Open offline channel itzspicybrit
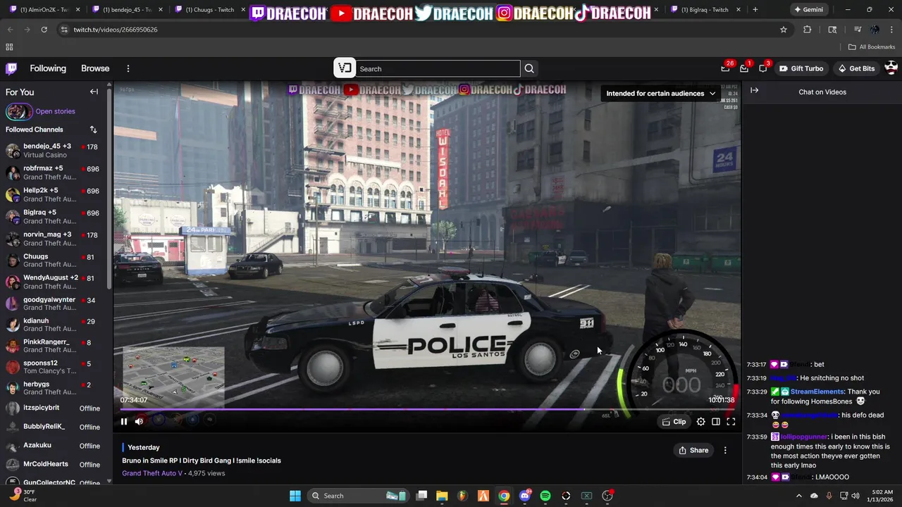Screen dimensions: 902x507 coord(55,408)
